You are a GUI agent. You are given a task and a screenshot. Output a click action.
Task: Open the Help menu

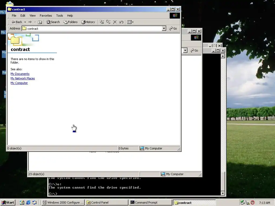coord(70,16)
